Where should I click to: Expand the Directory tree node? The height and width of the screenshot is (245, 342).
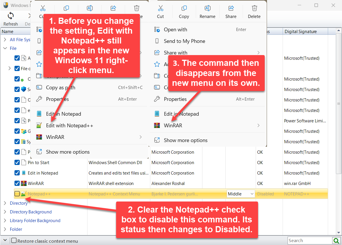click(x=5, y=203)
